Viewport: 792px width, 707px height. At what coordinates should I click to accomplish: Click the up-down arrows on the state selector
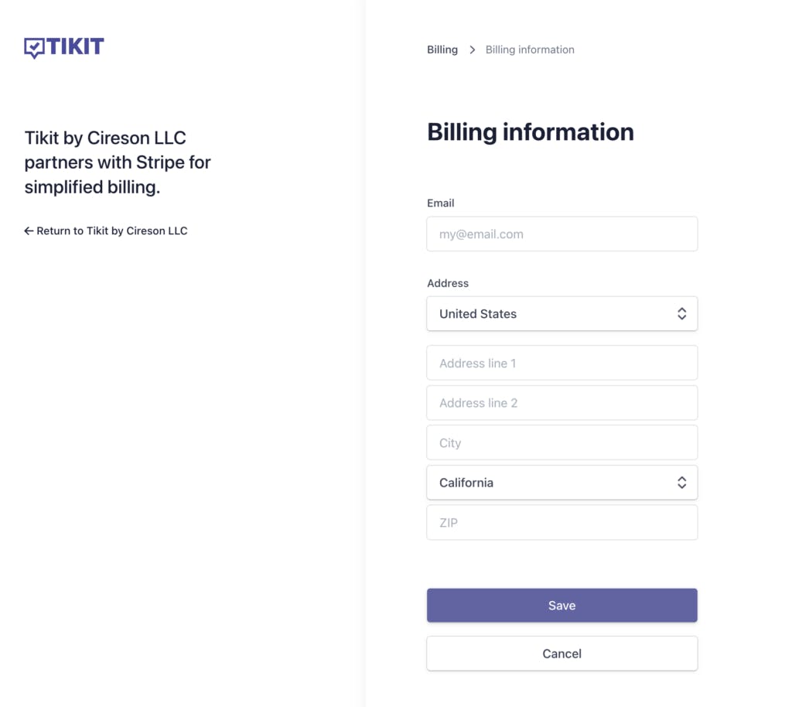pyautogui.click(x=681, y=483)
